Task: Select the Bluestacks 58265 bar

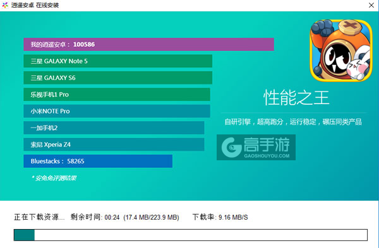Action: tap(98, 161)
